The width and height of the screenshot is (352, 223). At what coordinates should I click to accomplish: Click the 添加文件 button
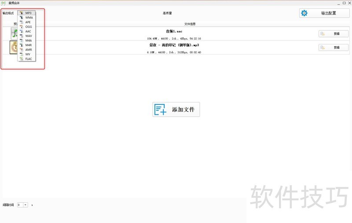(x=176, y=110)
